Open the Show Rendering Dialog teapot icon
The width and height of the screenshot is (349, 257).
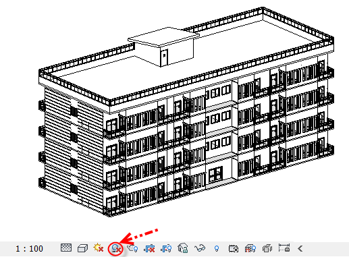[x=132, y=248]
